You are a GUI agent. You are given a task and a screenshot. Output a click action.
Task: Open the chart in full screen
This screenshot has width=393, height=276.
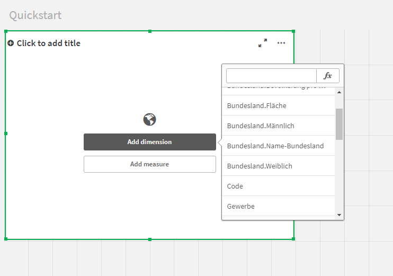[263, 43]
